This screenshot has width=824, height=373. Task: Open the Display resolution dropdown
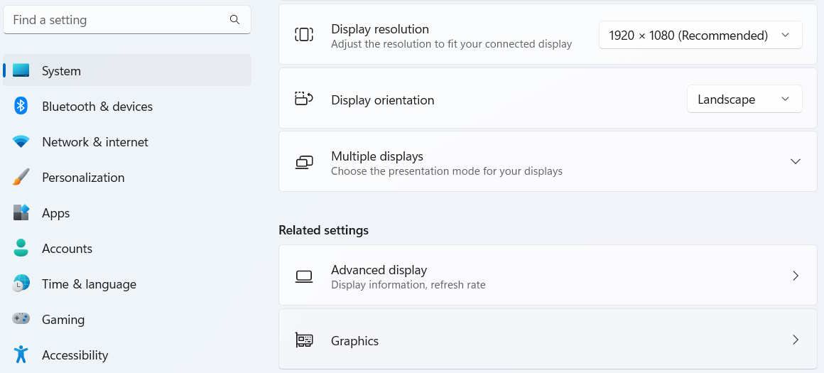coord(700,36)
